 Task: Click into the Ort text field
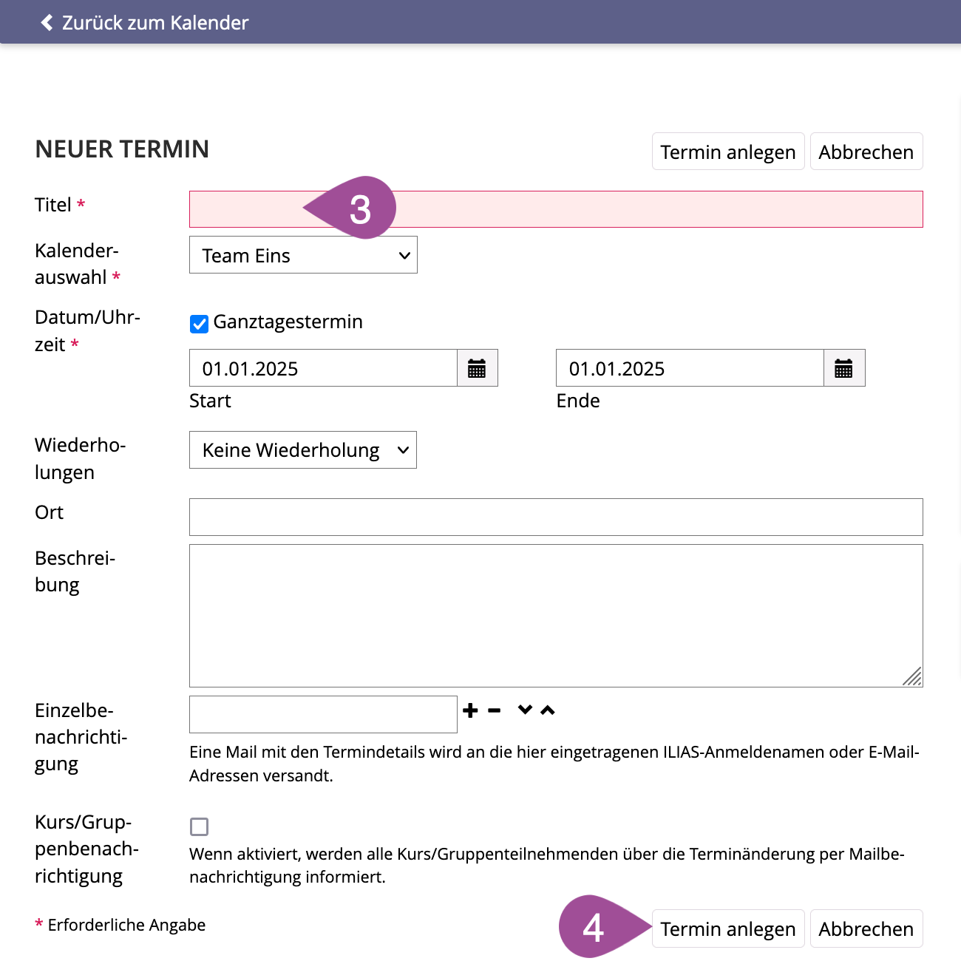[x=556, y=517]
